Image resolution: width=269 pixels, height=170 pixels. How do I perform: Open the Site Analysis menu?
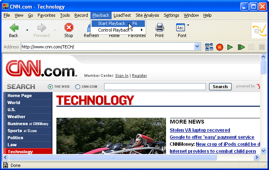click(147, 15)
